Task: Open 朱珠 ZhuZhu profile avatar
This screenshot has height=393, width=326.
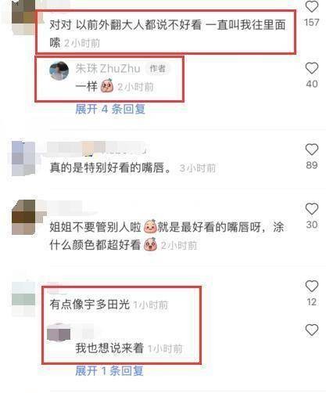Action: tap(59, 70)
